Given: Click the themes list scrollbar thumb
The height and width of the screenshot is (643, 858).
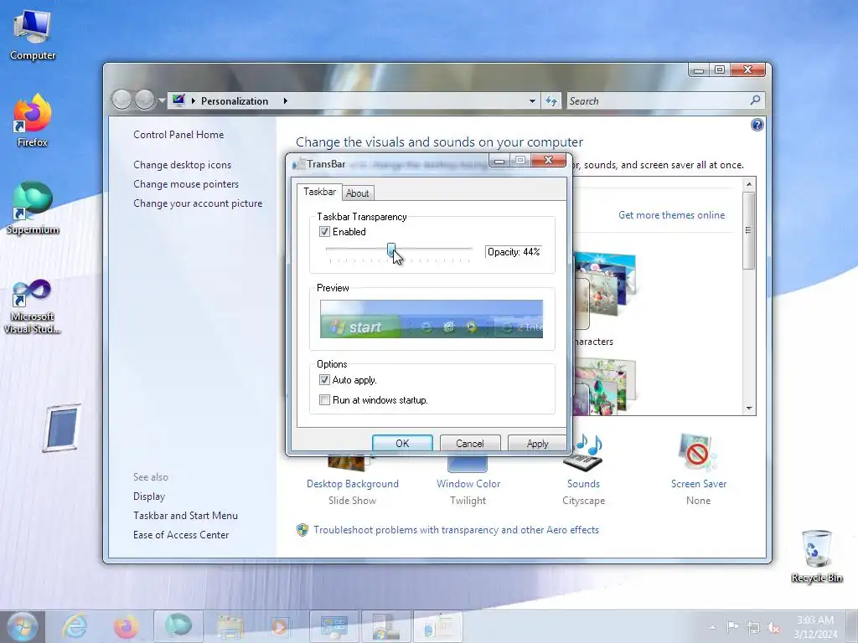Looking at the screenshot, I should tap(748, 230).
